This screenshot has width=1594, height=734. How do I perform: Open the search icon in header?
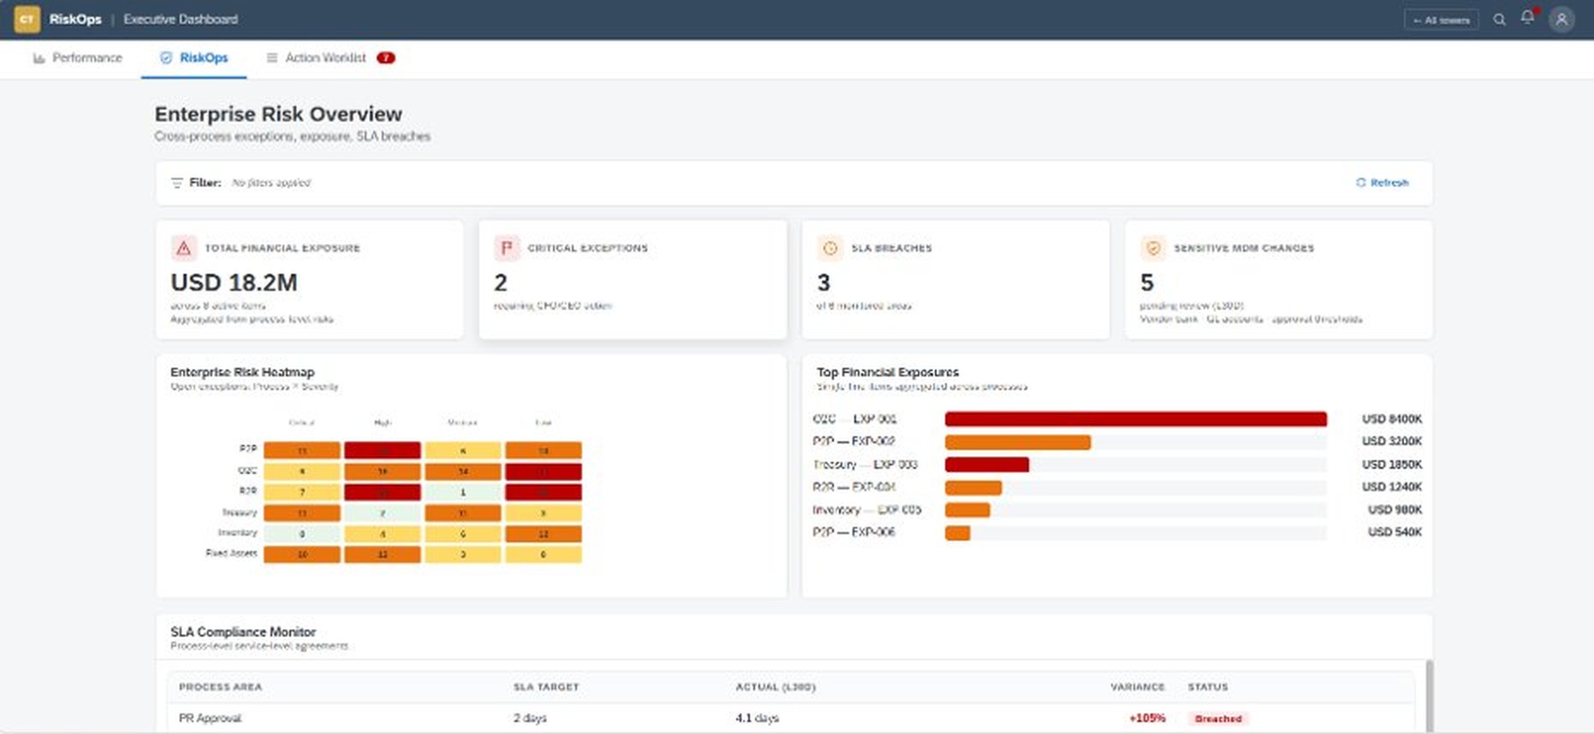[1499, 19]
